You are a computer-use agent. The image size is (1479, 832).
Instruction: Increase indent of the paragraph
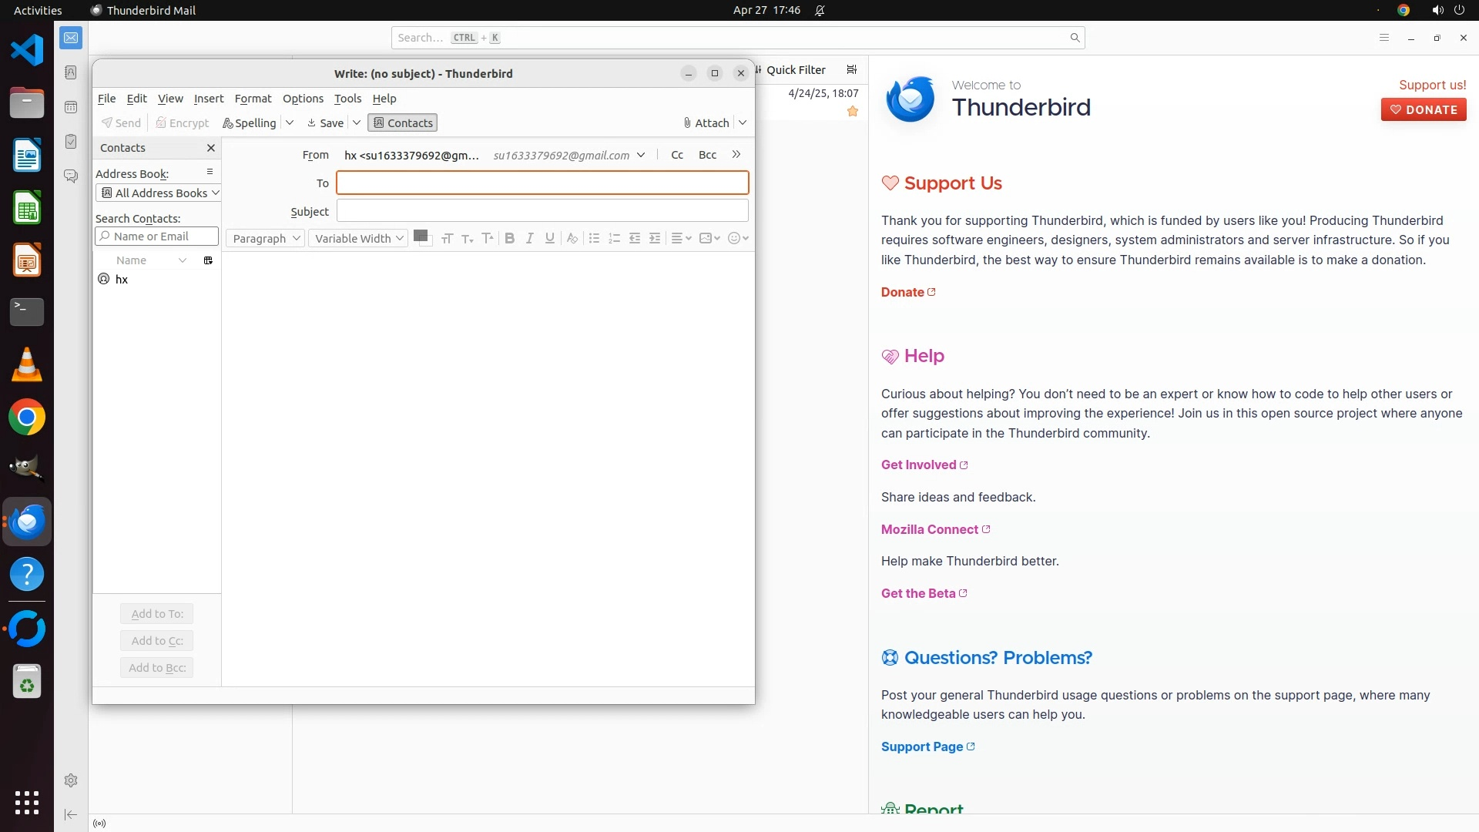655,239
